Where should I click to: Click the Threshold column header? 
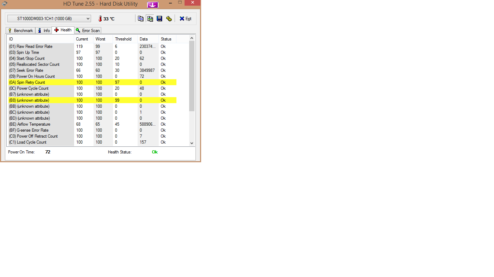click(125, 39)
